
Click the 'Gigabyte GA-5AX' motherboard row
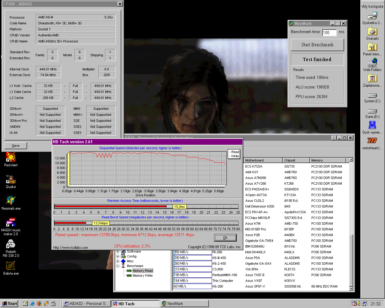coord(261,263)
